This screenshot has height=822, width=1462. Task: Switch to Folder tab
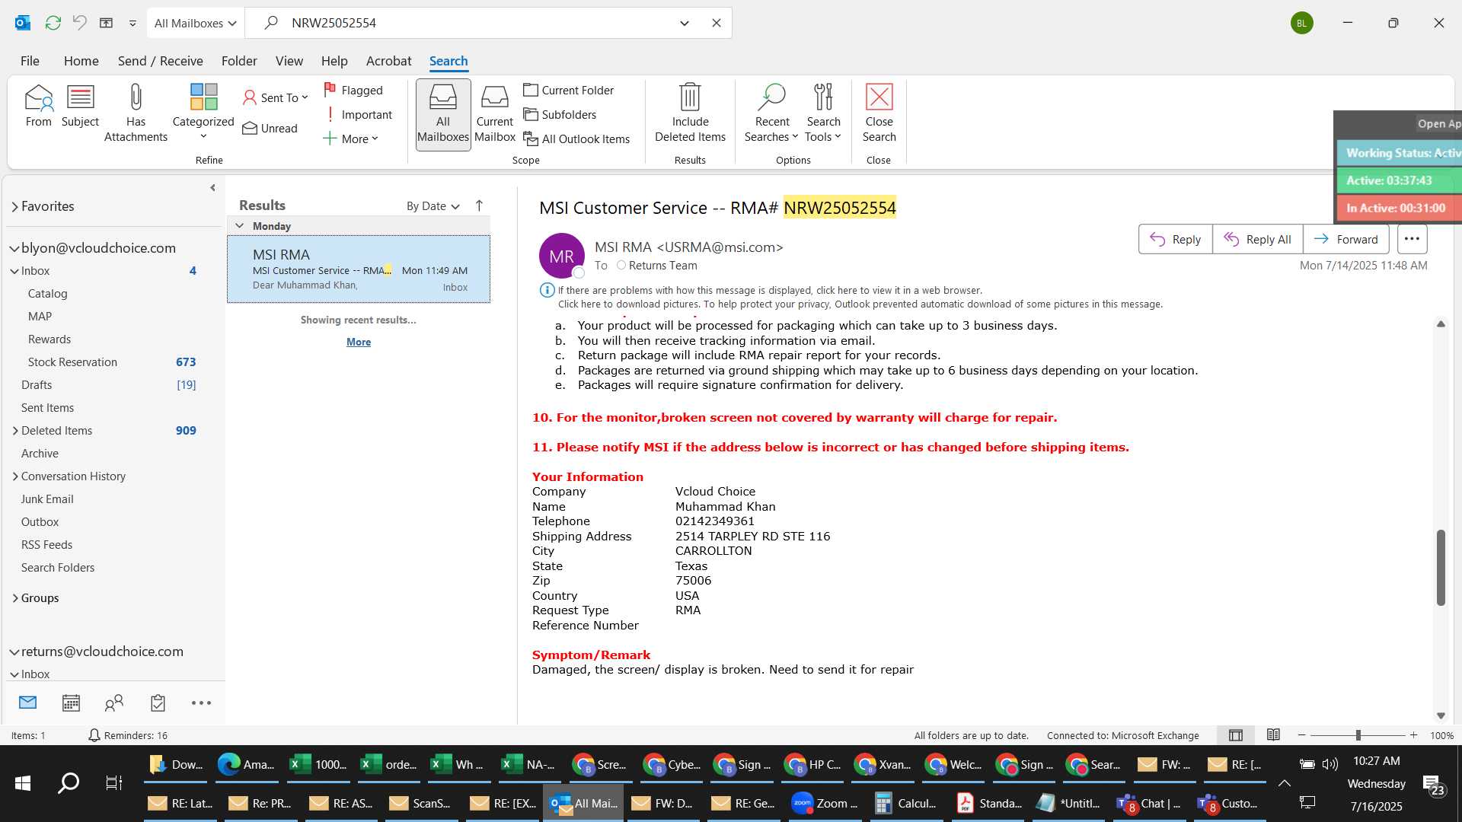(x=239, y=61)
